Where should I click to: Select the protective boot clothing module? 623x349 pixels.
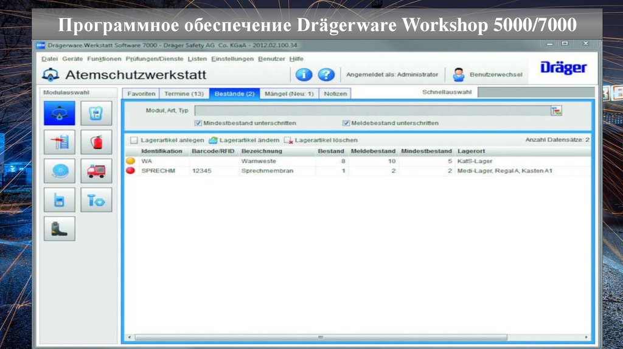59,228
